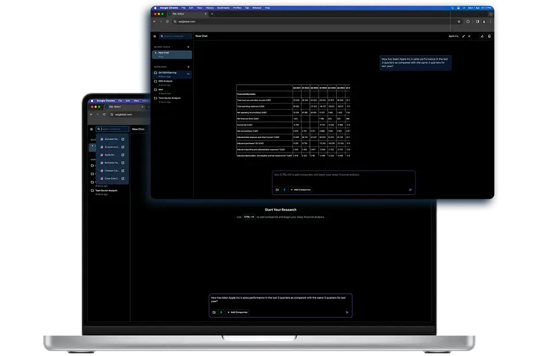
Task: Toggle Chrome side panel icon in front window
Action: coord(478,21)
